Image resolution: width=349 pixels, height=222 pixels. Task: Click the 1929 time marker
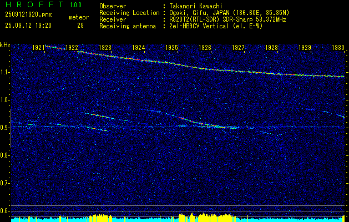[x=305, y=48]
